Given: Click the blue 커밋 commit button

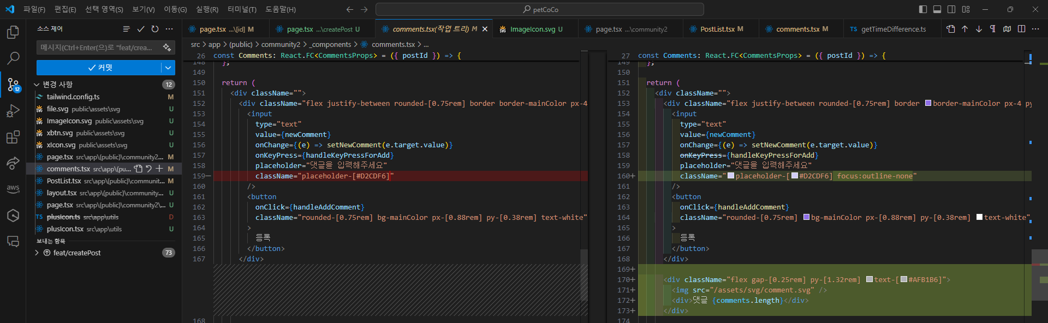Looking at the screenshot, I should coord(99,68).
